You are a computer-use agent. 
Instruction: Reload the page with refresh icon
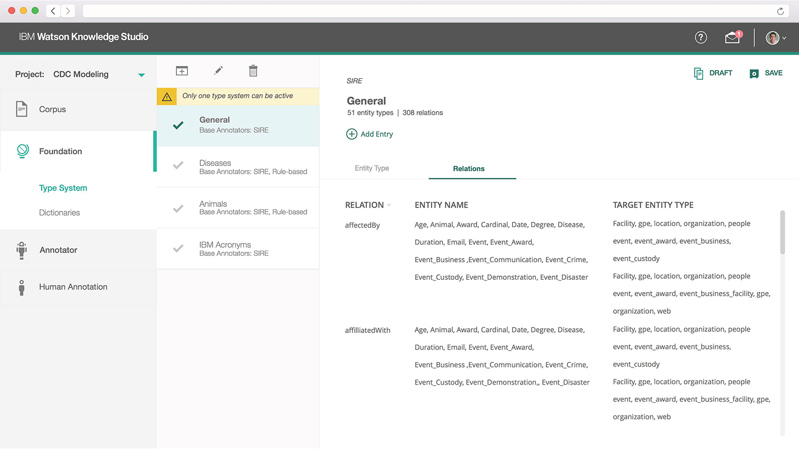(780, 11)
